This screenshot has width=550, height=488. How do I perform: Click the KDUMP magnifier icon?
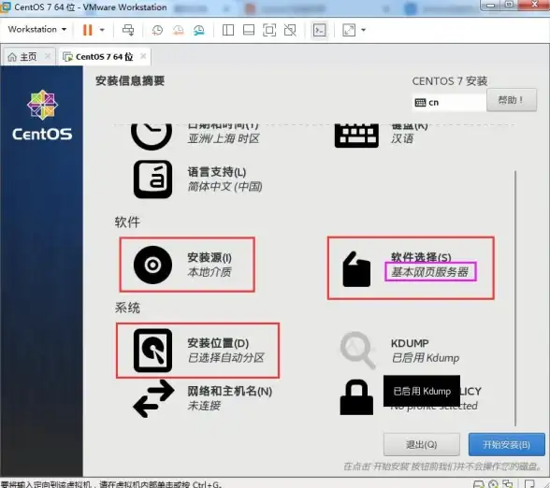coord(357,351)
